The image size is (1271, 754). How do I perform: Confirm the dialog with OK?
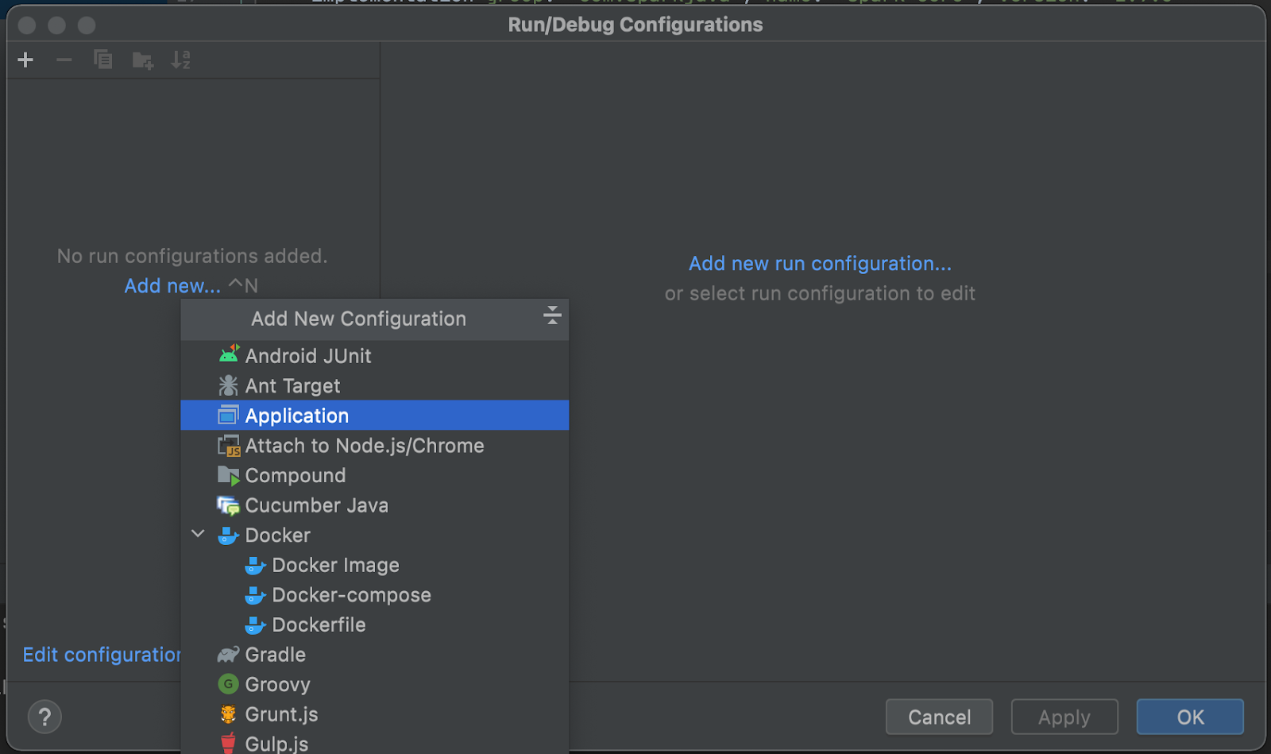[x=1189, y=717]
